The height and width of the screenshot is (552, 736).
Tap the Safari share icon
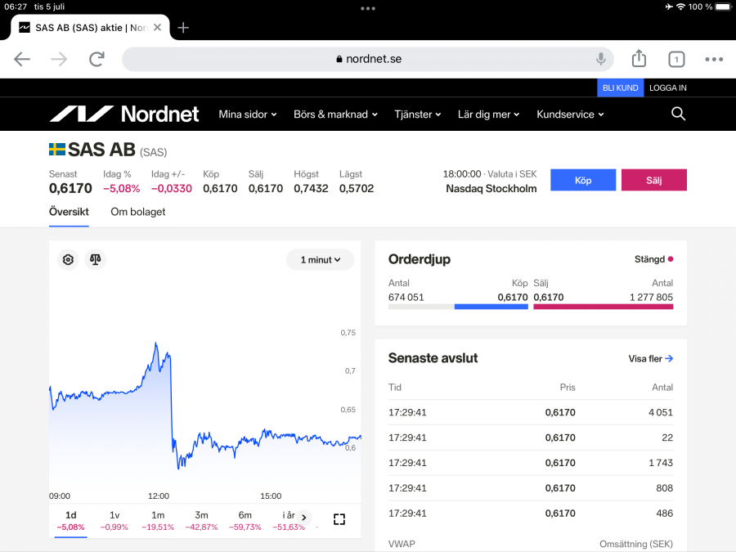[x=639, y=59]
